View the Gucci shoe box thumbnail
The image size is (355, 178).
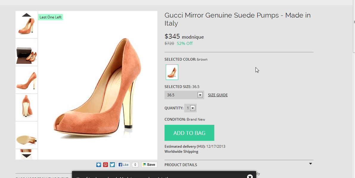point(27,53)
